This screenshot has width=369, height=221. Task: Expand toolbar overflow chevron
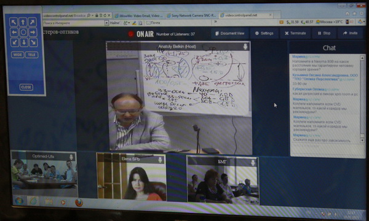pyautogui.click(x=215, y=22)
